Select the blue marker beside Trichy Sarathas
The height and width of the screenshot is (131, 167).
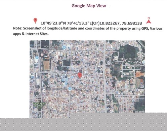point(64,48)
